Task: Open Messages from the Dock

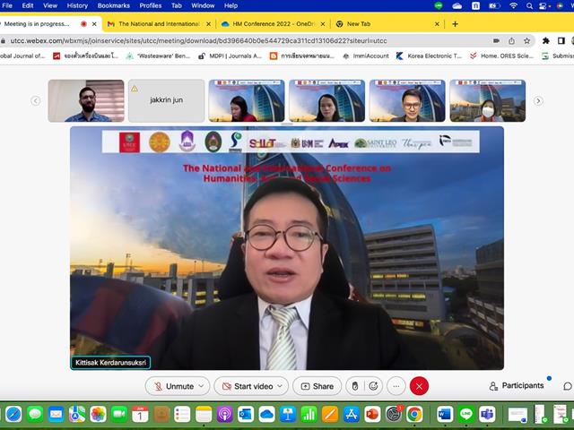Action: click(x=35, y=414)
